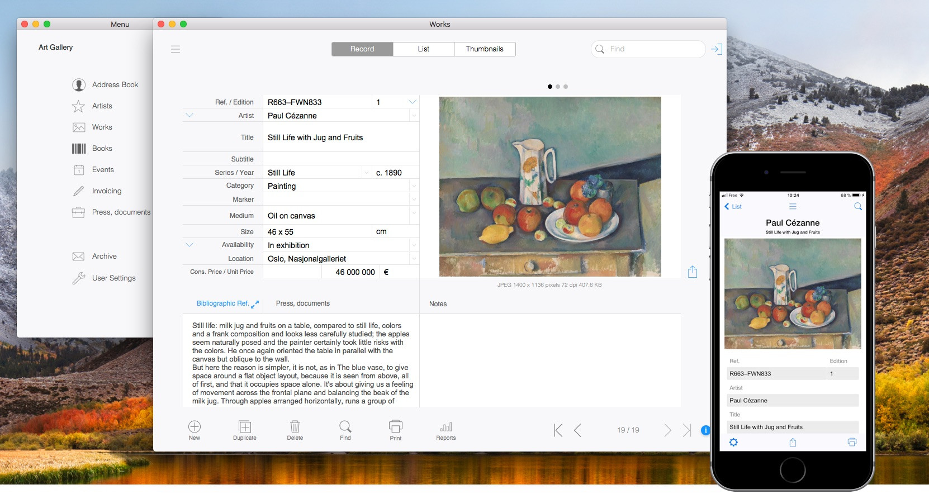Click the Find magnifier in bottom toolbar
This screenshot has width=929, height=494.
click(x=345, y=430)
